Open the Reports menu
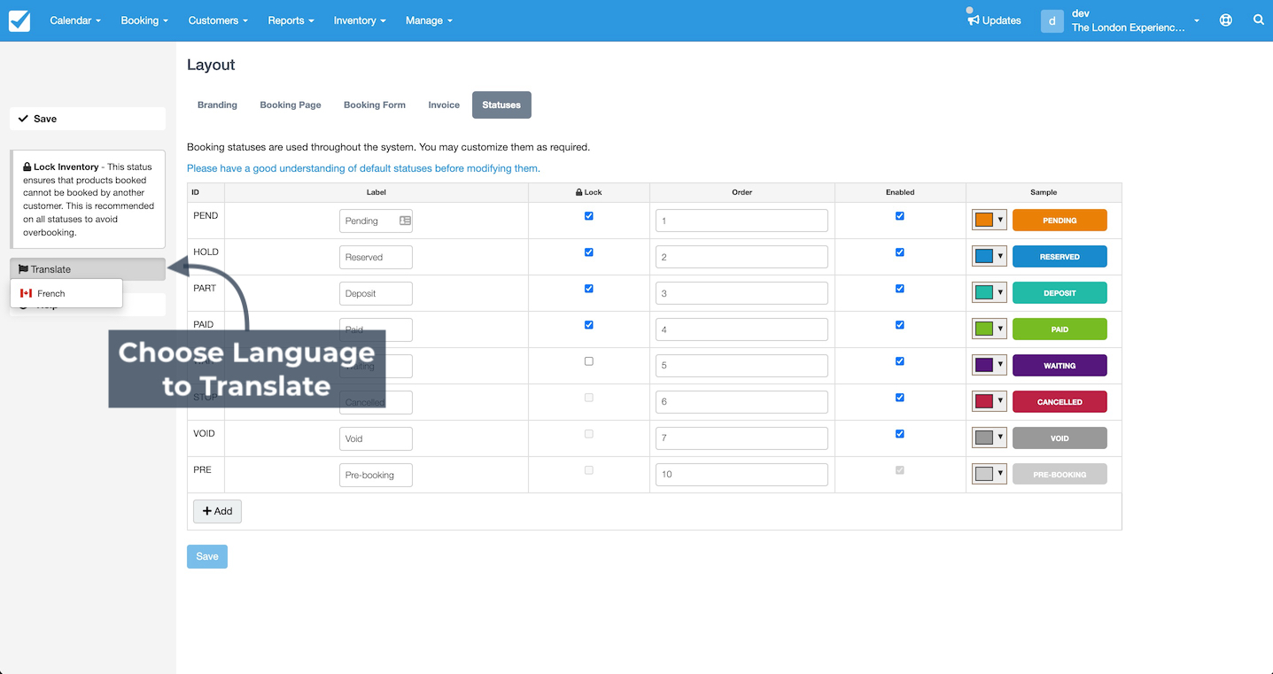The image size is (1273, 674). click(291, 20)
